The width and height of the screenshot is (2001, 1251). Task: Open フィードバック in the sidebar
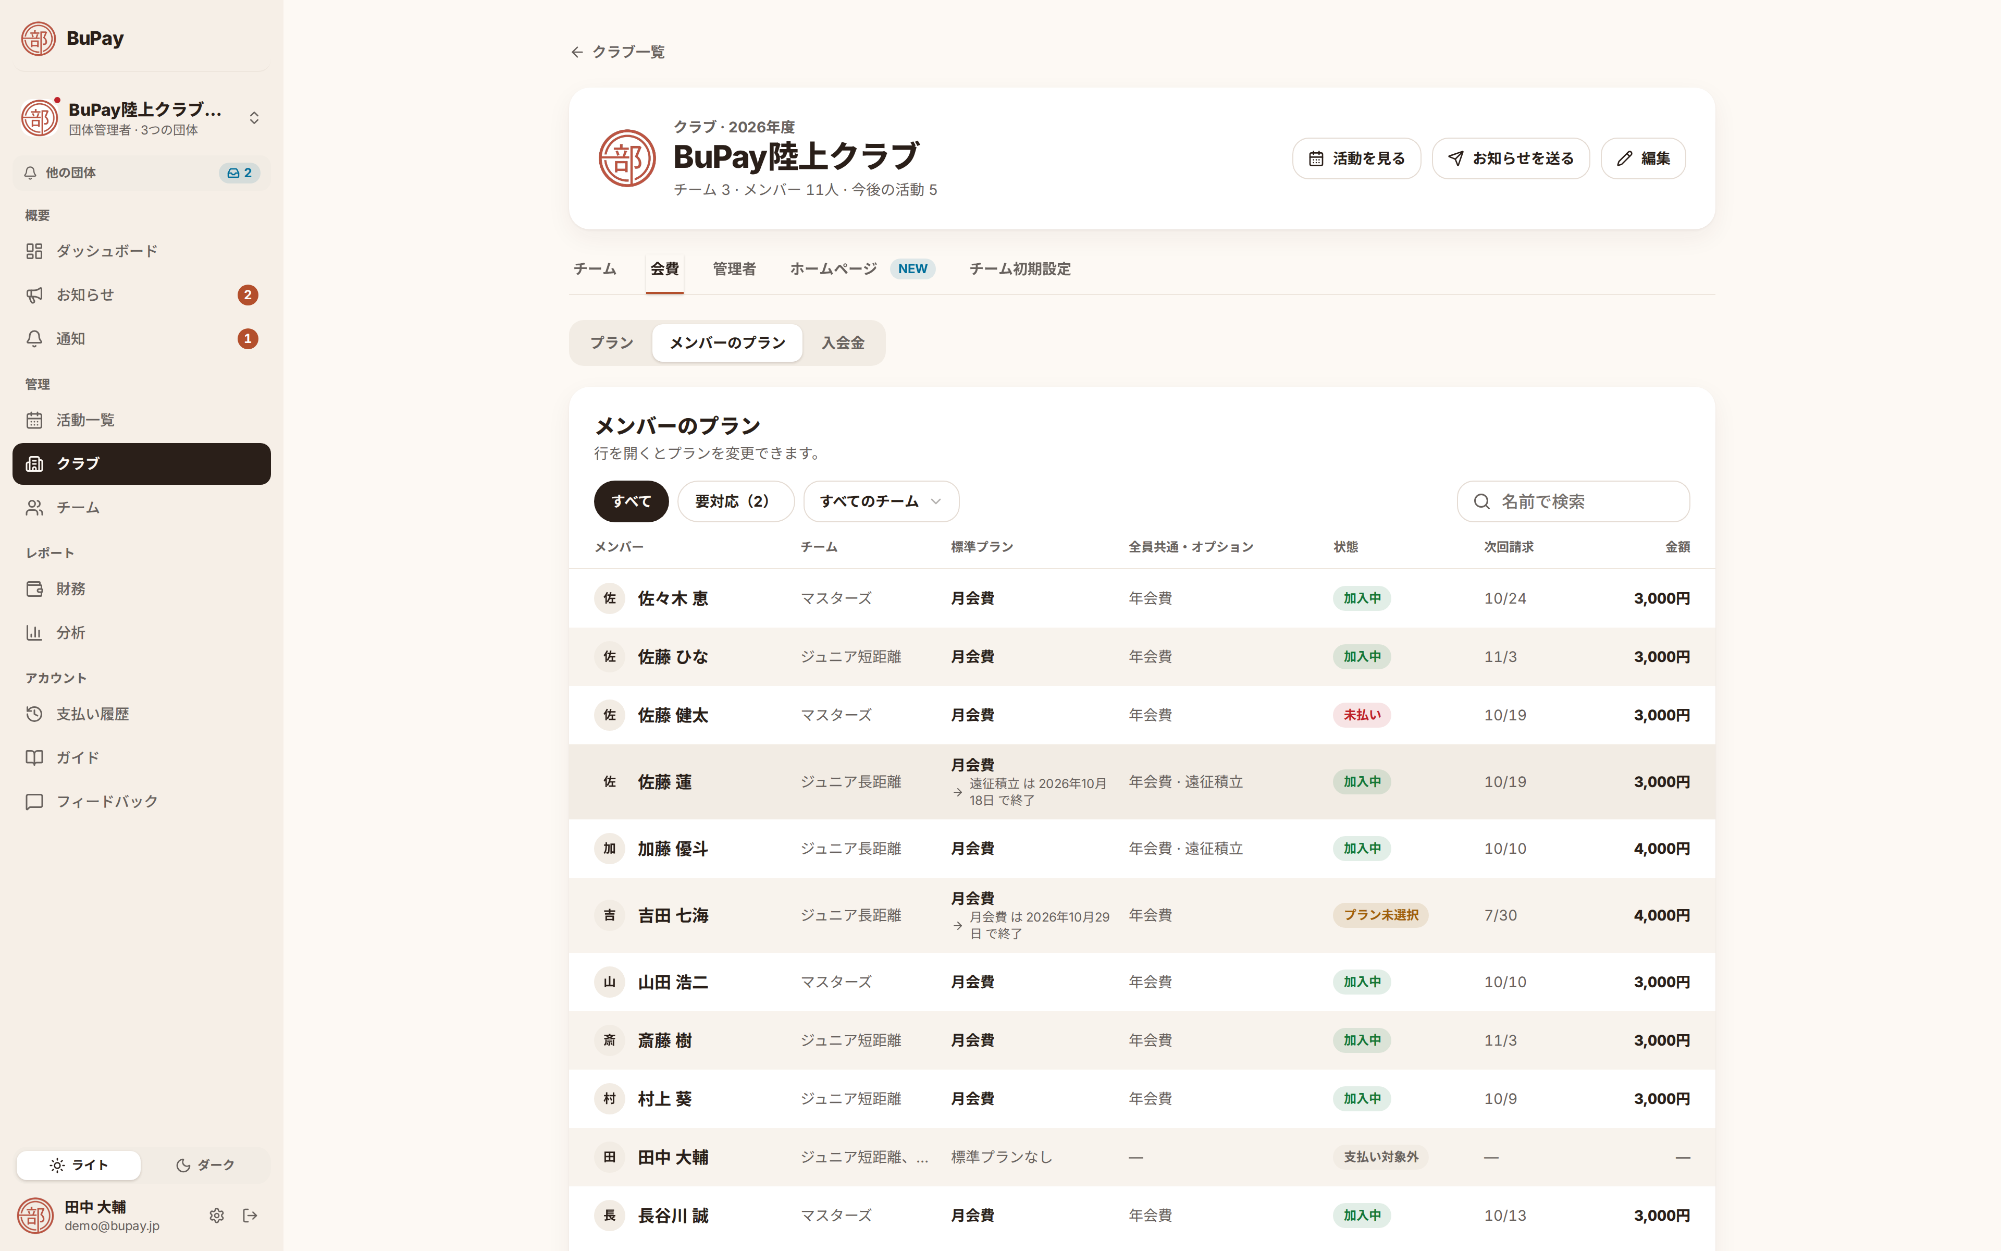point(141,802)
